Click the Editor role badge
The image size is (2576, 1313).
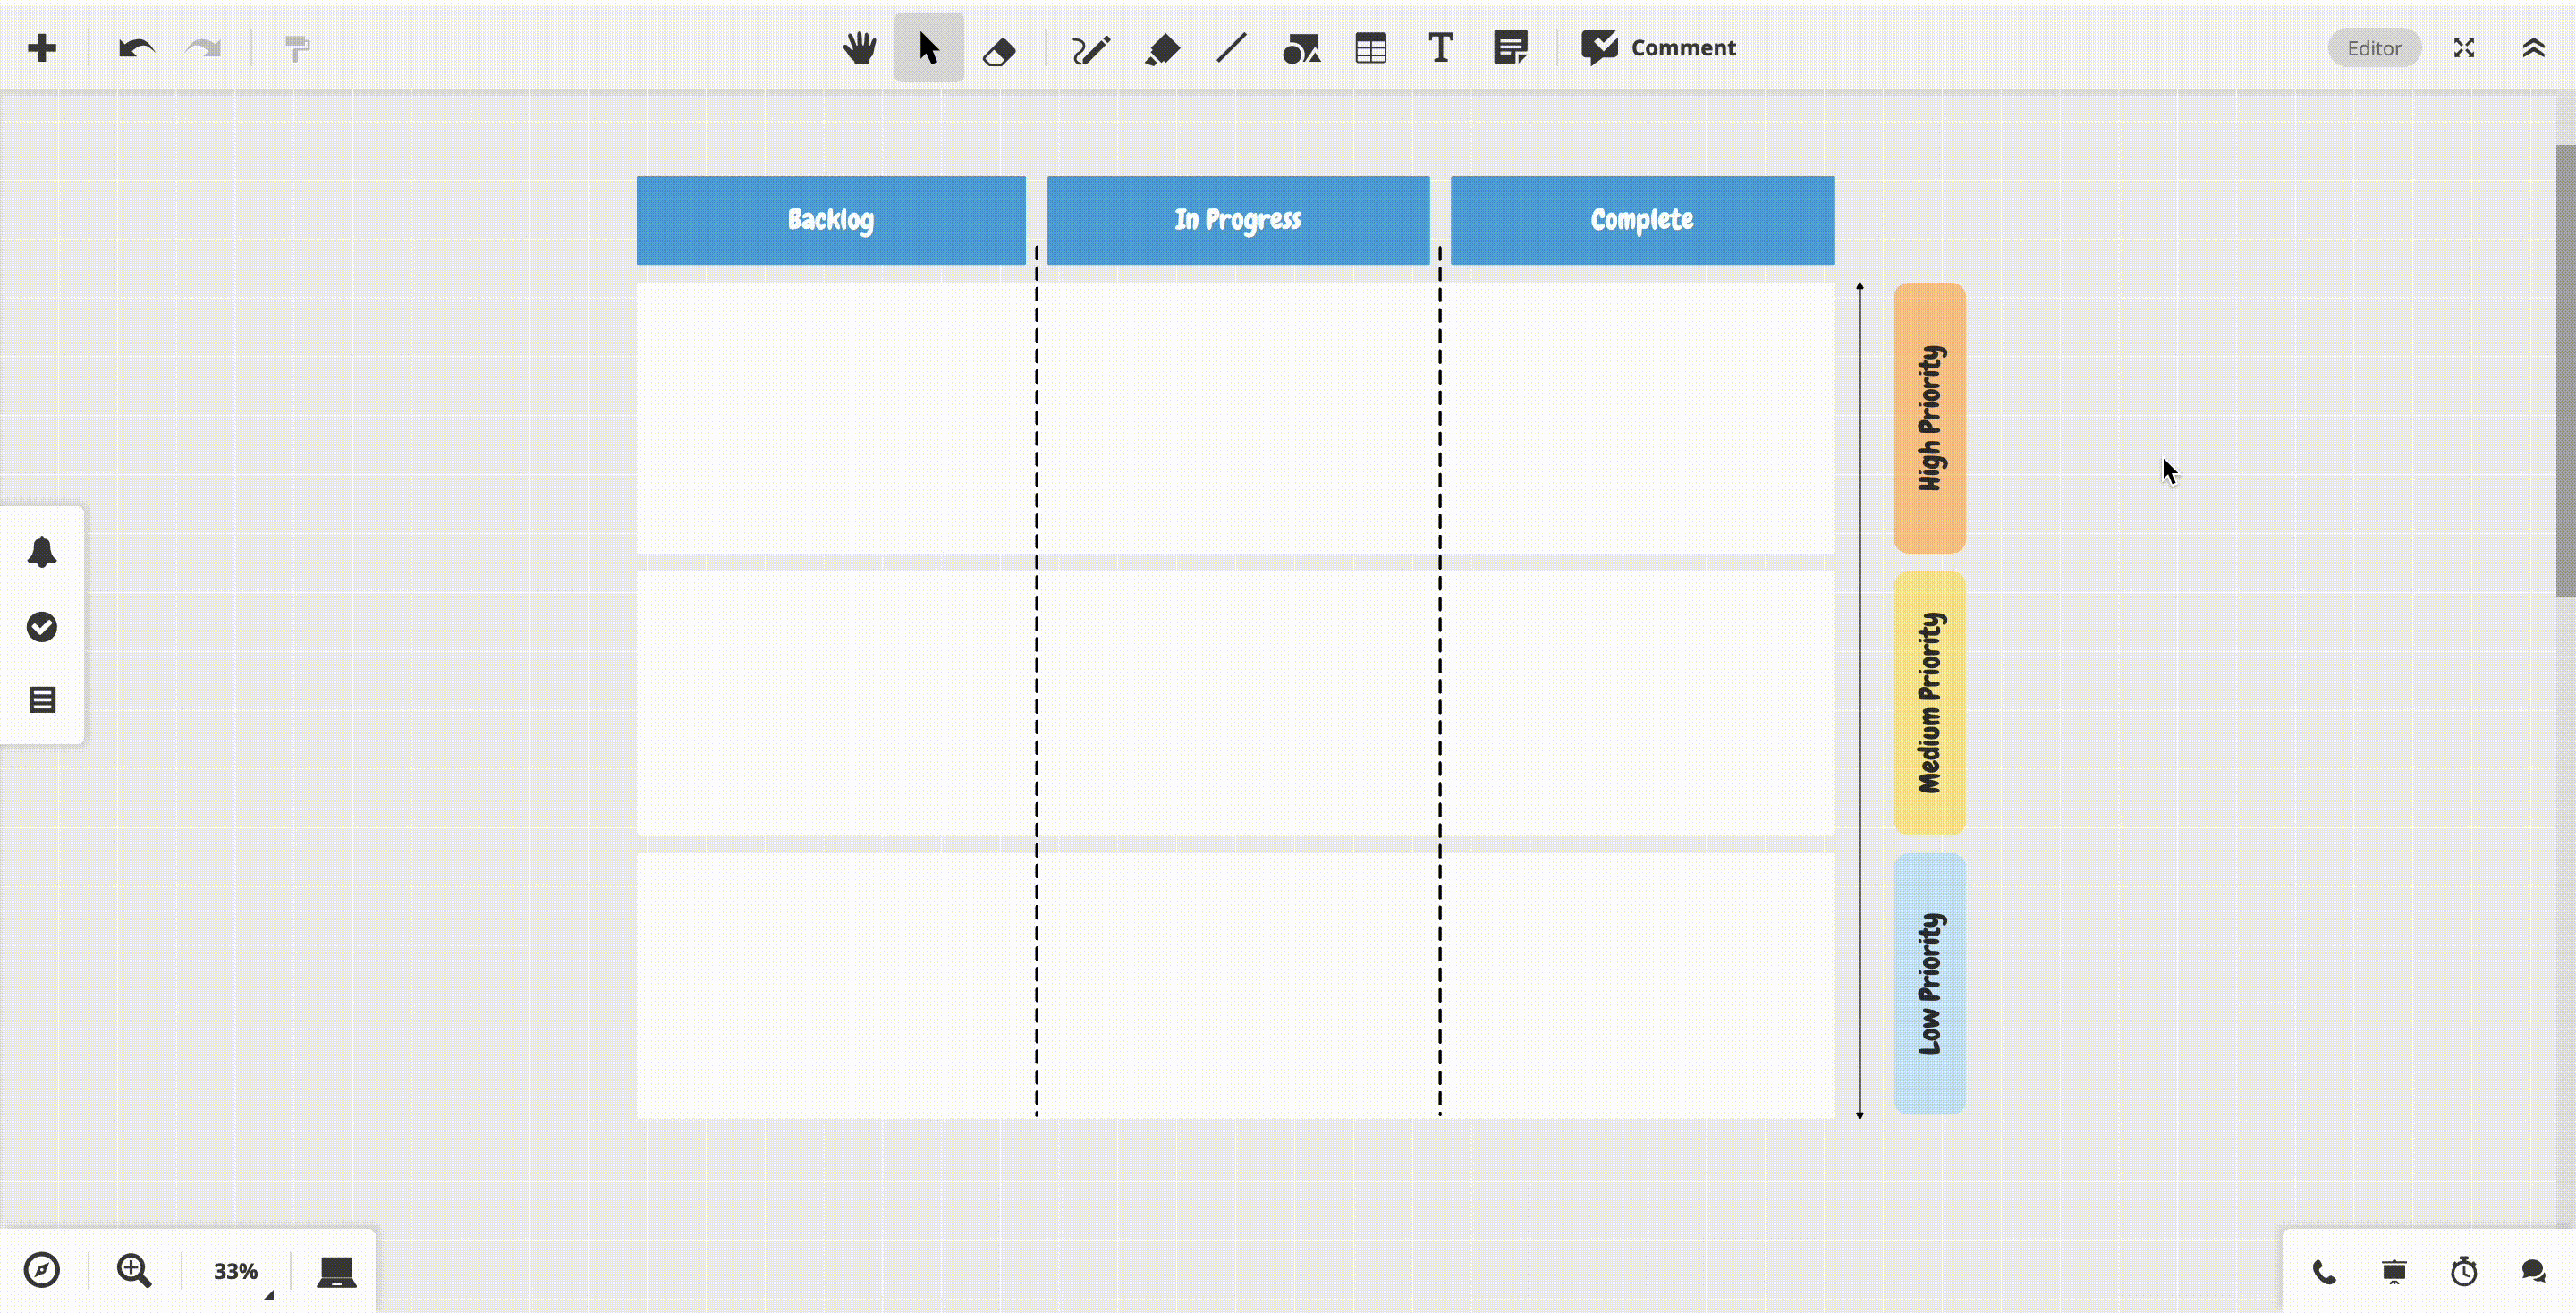point(2374,48)
